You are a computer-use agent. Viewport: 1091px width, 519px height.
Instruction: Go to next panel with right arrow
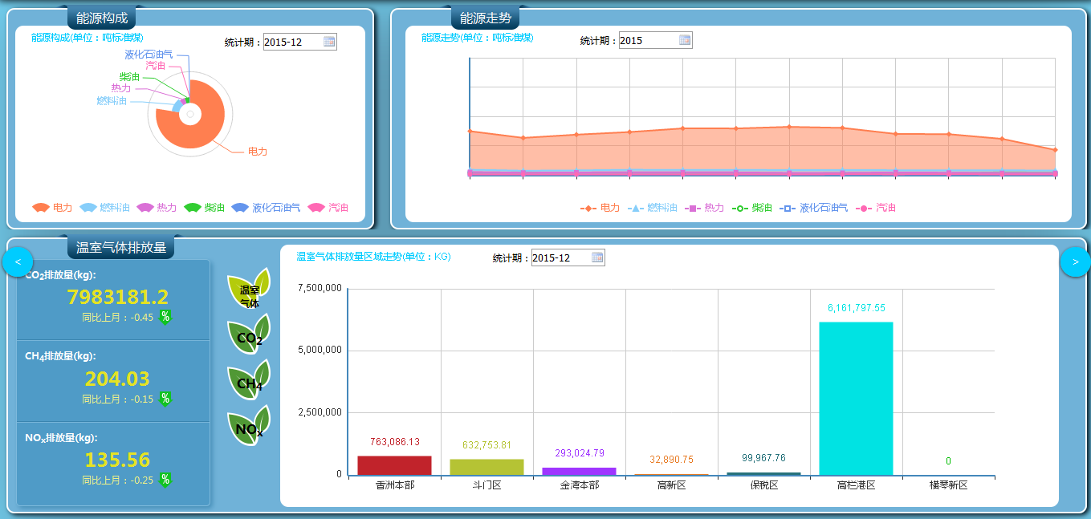point(1075,262)
